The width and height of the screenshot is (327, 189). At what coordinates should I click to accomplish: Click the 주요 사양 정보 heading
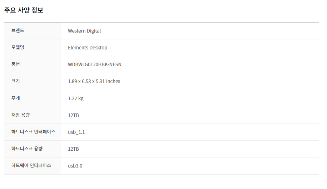click(24, 10)
